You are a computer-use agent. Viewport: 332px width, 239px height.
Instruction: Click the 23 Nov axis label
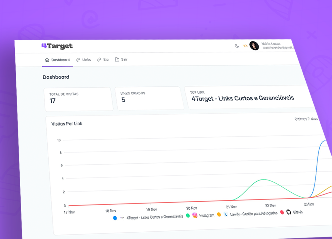[309, 204]
